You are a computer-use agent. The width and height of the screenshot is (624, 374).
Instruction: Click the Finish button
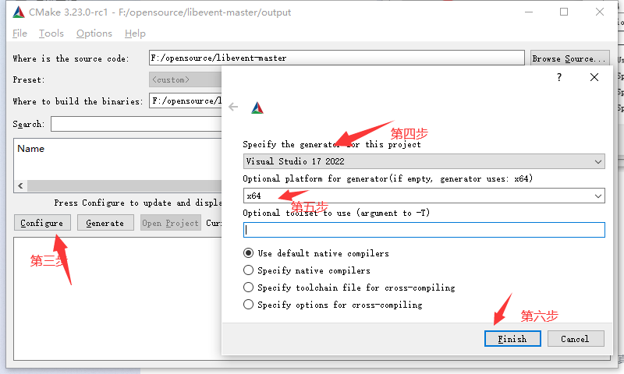(512, 339)
